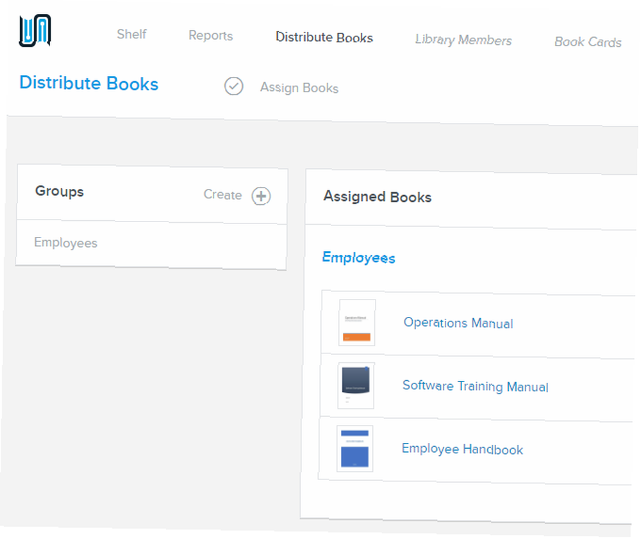Select the Distribute Books tab
Viewport: 641px width, 539px height.
[324, 37]
